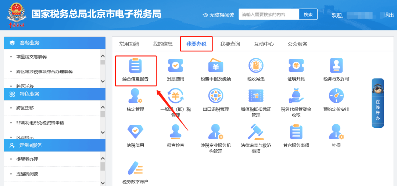Click up arrow in 特色业务 list scrollbar
The height and width of the screenshot is (186, 397).
click(x=103, y=107)
